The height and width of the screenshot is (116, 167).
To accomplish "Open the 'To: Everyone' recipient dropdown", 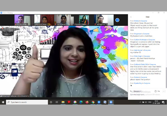I will pos(137,91).
